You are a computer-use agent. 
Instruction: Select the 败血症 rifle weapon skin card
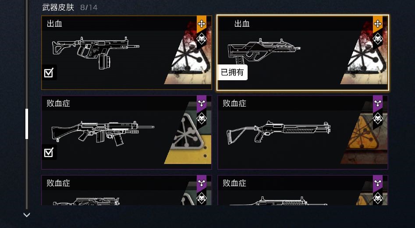[127, 132]
